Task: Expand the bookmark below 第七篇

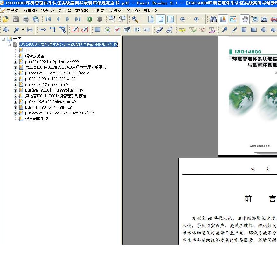Action: [15, 102]
